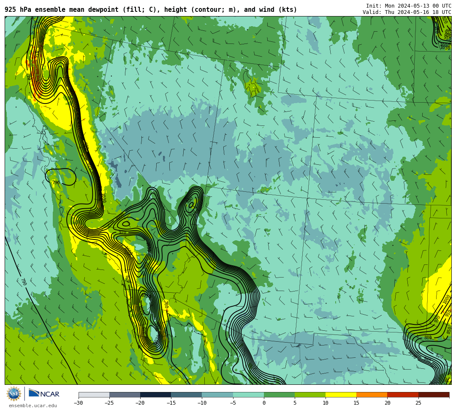Click the 25 colorbar tick label

click(x=418, y=403)
